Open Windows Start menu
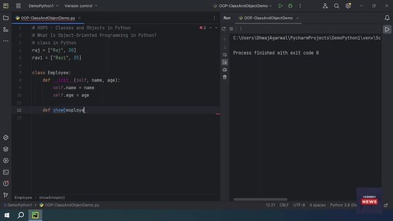The image size is (393, 221). coord(7,215)
